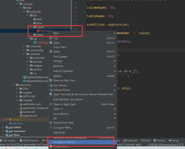The width and height of the screenshot is (185, 149).
Task: Click the Cut scissors icon in context menu
Action: 51,38
